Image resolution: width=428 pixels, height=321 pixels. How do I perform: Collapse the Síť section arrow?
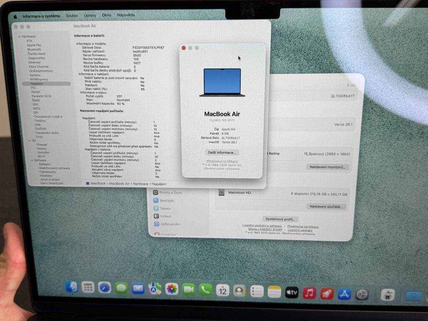pyautogui.click(x=30, y=140)
